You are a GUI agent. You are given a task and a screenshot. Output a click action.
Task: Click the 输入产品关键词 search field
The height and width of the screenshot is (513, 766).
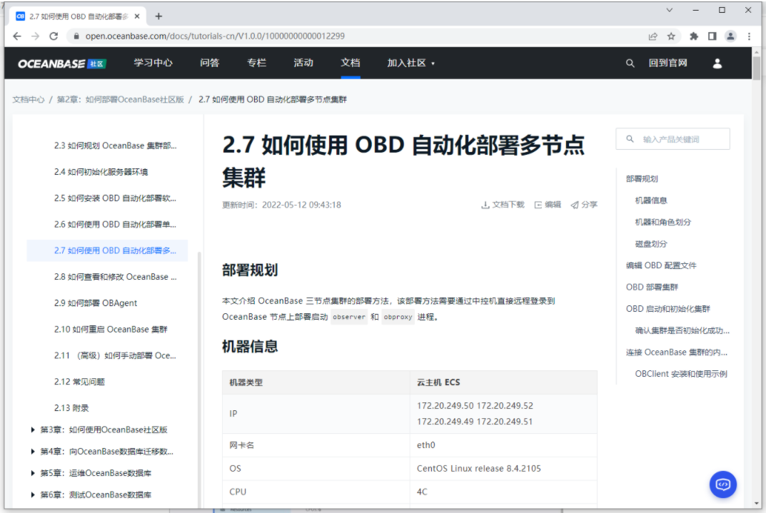pos(672,139)
